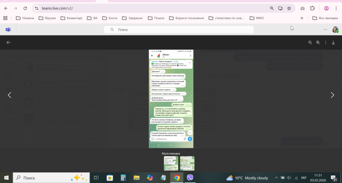Click the Microsoft Teams logo
The height and width of the screenshot is (183, 342).
point(8,29)
